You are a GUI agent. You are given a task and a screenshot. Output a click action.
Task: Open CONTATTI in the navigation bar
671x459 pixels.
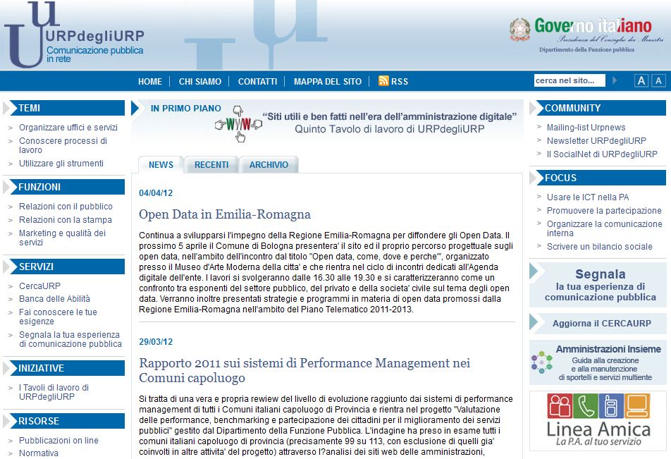tap(258, 81)
